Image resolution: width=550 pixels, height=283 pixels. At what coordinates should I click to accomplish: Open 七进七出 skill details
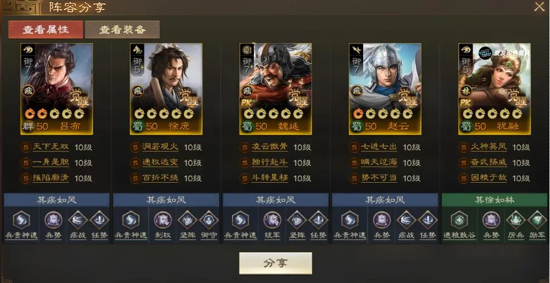tap(379, 147)
